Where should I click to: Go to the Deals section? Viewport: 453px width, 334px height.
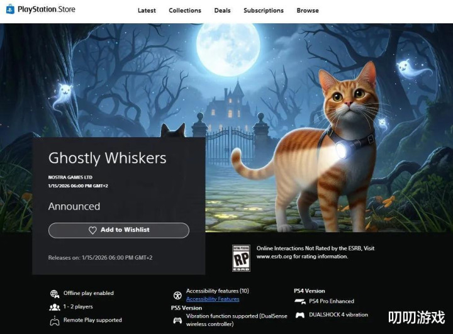pos(223,11)
